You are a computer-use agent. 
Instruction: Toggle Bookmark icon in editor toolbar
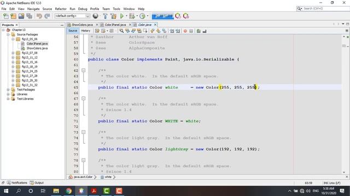click(164, 31)
